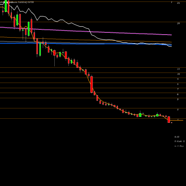Select the 7 price axis label
The height and width of the screenshot is (186, 186).
coord(178,89)
